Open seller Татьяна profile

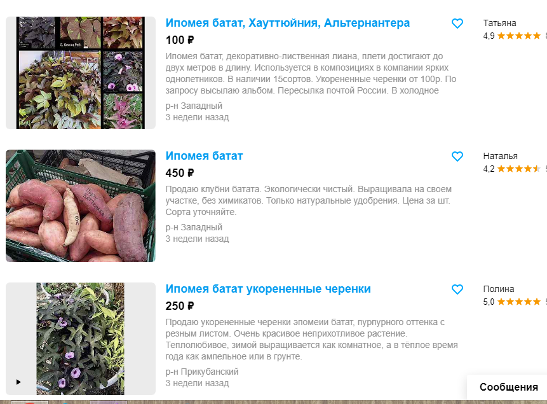click(x=499, y=23)
